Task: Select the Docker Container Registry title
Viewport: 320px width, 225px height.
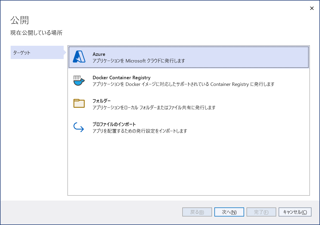Action: (122, 78)
